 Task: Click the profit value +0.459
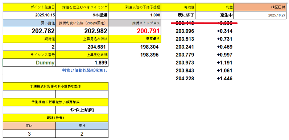(224, 47)
